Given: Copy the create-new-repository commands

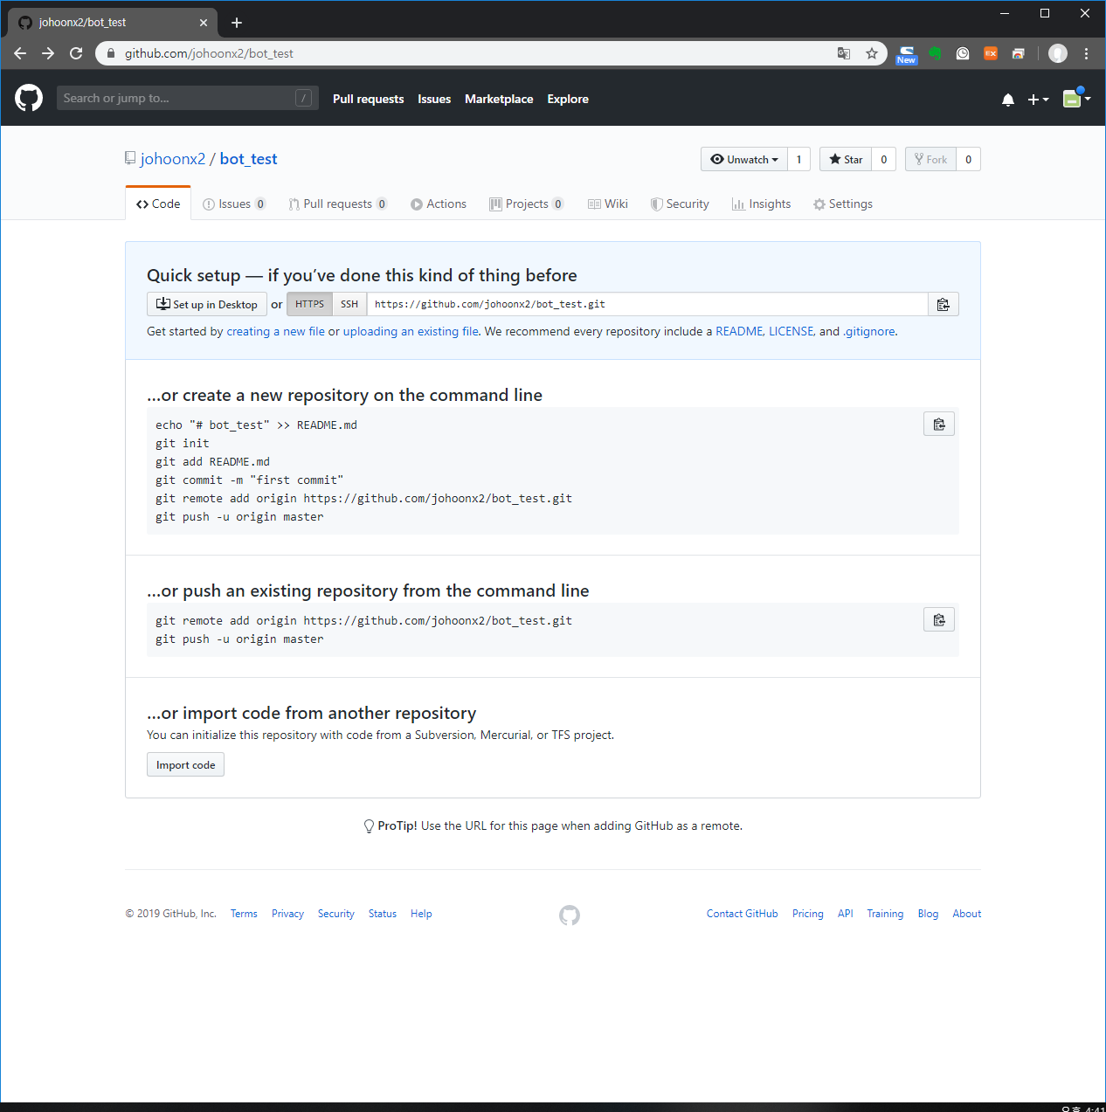Looking at the screenshot, I should point(939,424).
